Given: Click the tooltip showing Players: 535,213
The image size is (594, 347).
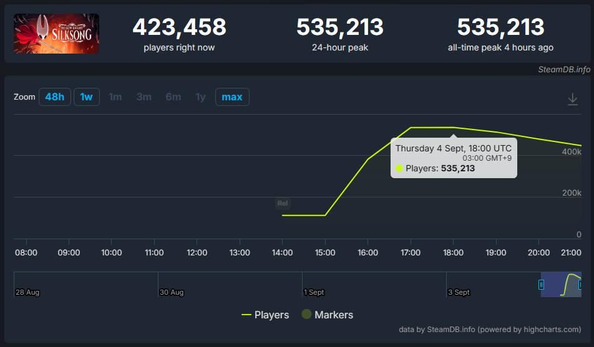Looking at the screenshot, I should point(454,158).
